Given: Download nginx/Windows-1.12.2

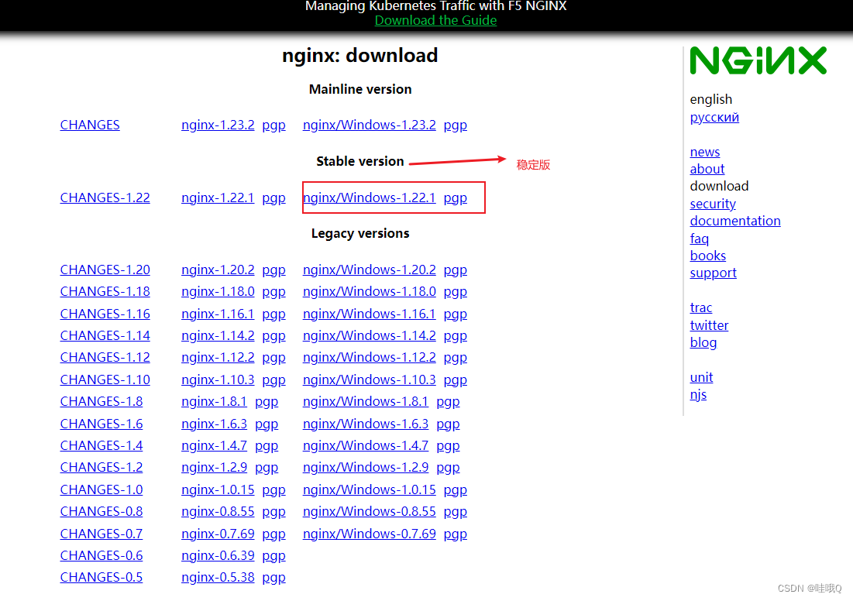Looking at the screenshot, I should [x=370, y=357].
